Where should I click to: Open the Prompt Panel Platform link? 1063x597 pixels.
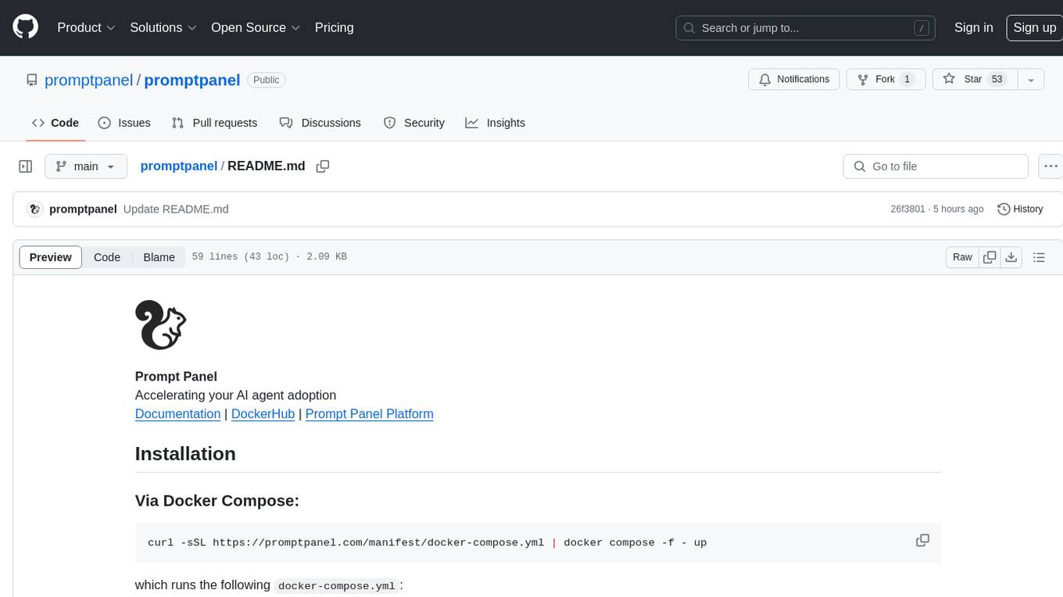pyautogui.click(x=369, y=414)
